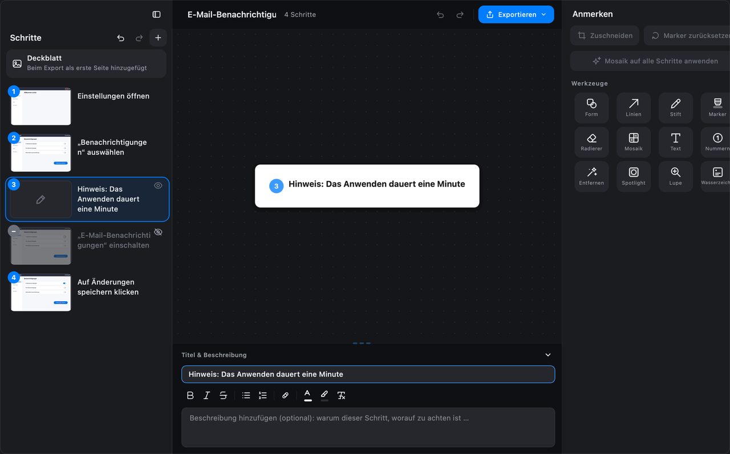Select the Text tool

click(x=676, y=142)
